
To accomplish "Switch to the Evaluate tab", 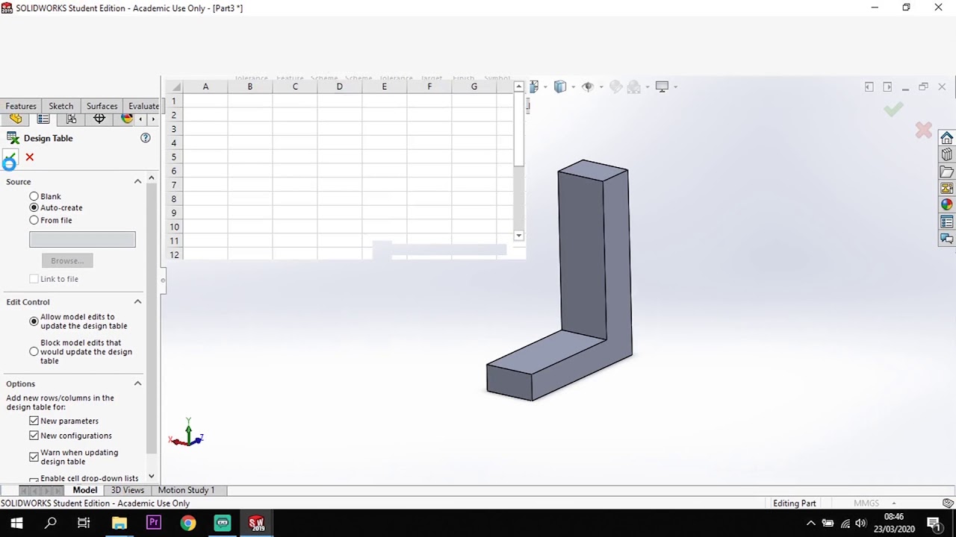I will tap(143, 106).
